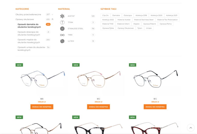Click the scroll-to-top arrow button
This screenshot has width=197, height=134.
[191, 128]
